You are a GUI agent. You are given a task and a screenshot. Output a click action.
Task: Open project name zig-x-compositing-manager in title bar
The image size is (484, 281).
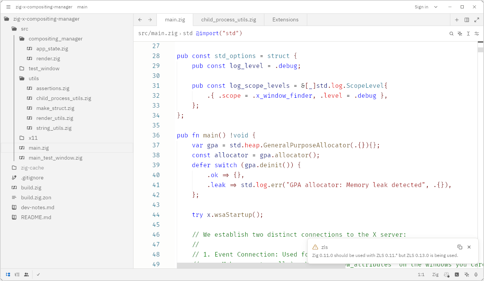pos(43,7)
